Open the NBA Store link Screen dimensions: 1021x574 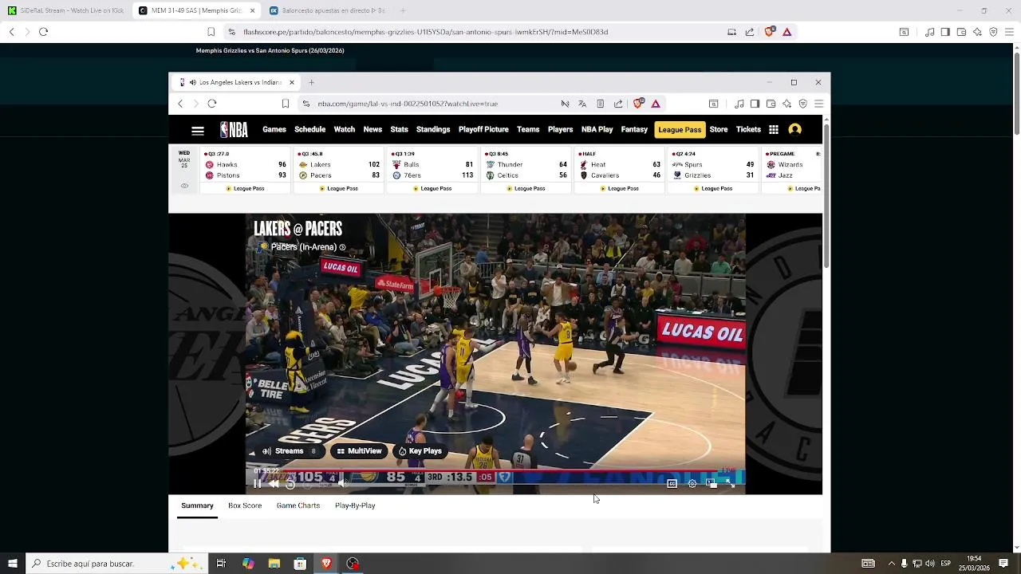point(719,129)
